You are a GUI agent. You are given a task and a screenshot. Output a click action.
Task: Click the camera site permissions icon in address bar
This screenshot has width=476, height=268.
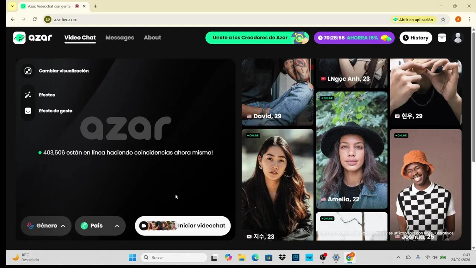point(48,19)
